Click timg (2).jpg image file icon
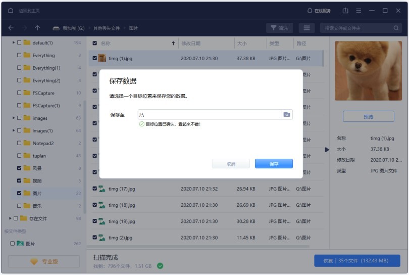 point(101,238)
